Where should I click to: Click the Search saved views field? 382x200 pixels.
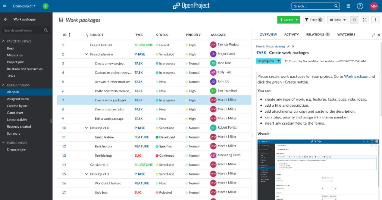pos(23,30)
